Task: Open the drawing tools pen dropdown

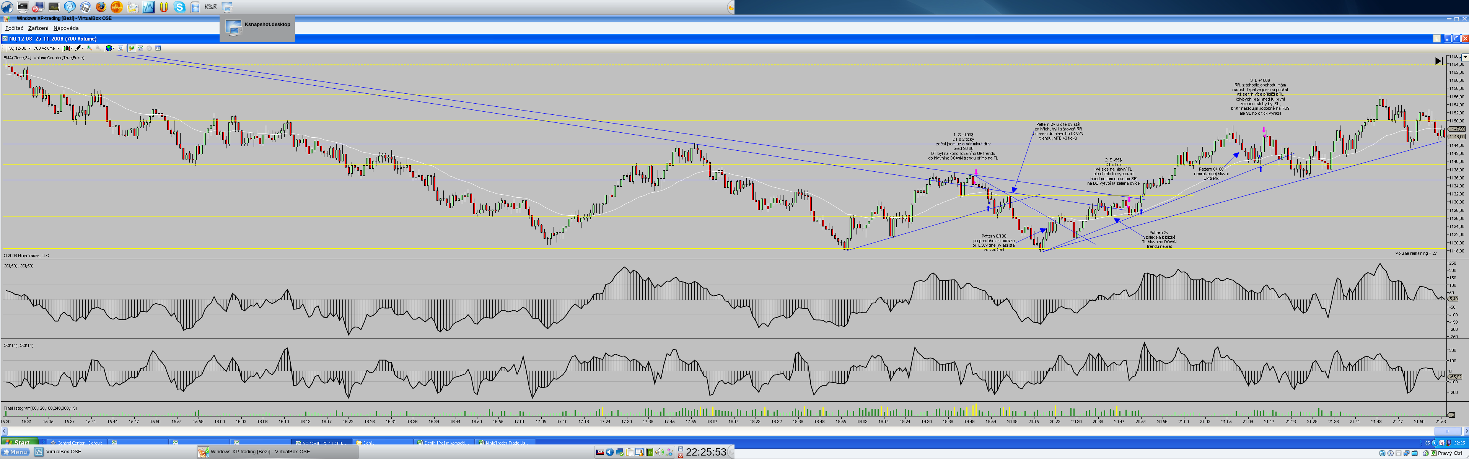Action: point(80,48)
